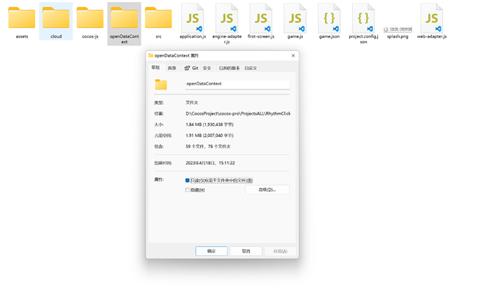Open the 以前的版本 tab
This screenshot has height=302, width=483.
pos(229,68)
